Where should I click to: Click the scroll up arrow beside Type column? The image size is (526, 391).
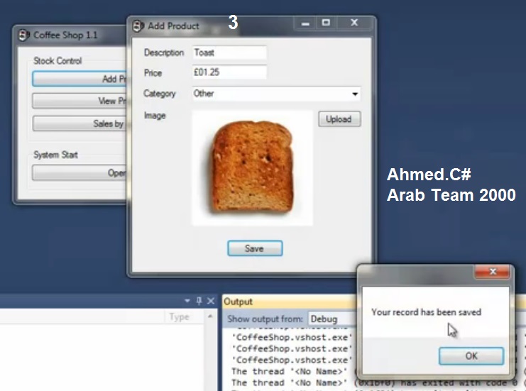tap(210, 316)
